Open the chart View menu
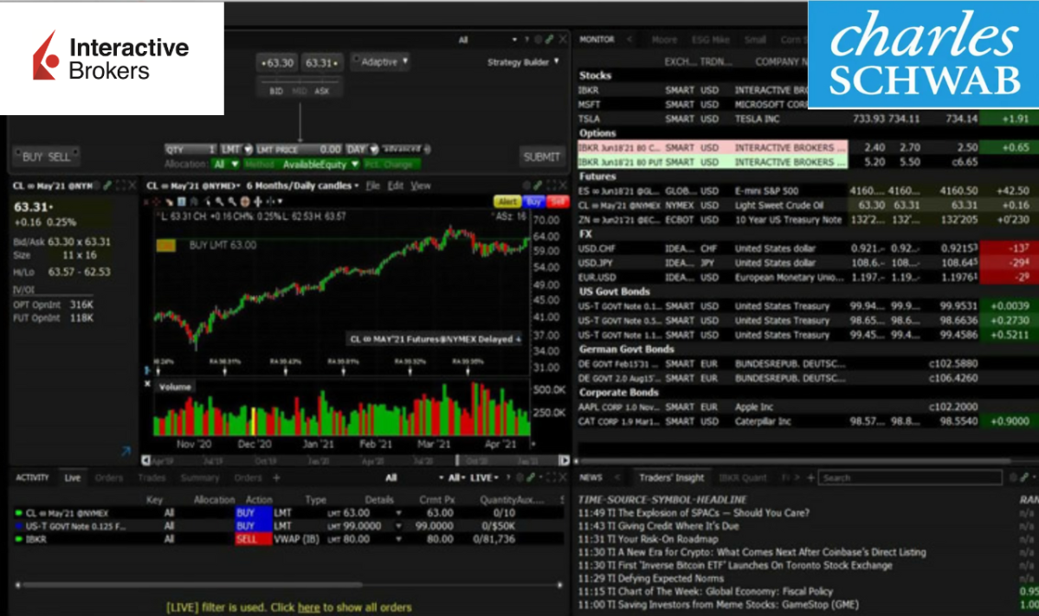1039x616 pixels. pos(421,185)
